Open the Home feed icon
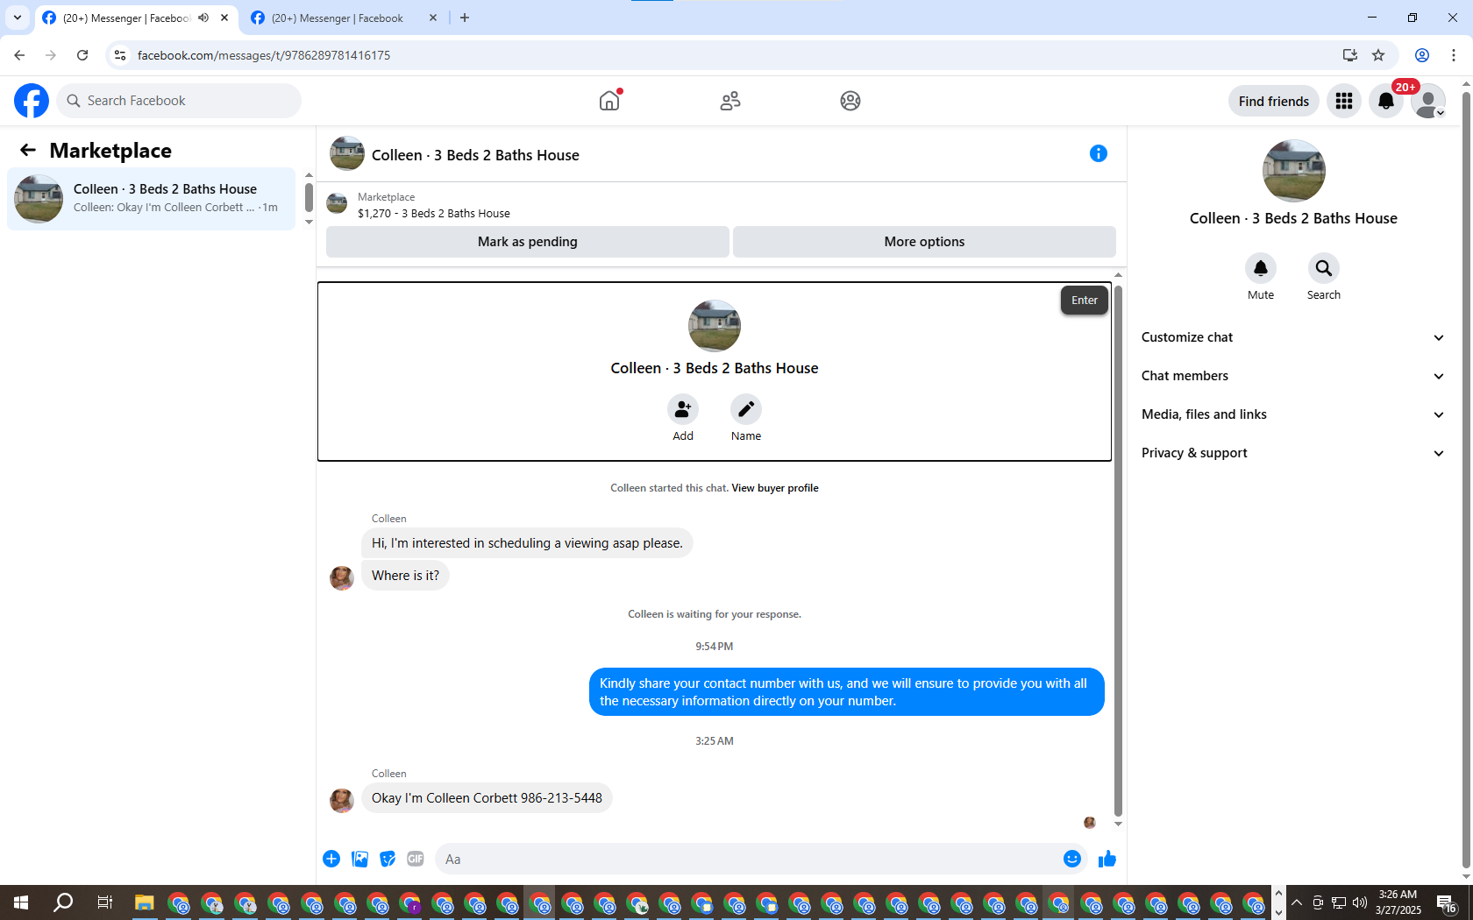The image size is (1473, 920). 609,101
